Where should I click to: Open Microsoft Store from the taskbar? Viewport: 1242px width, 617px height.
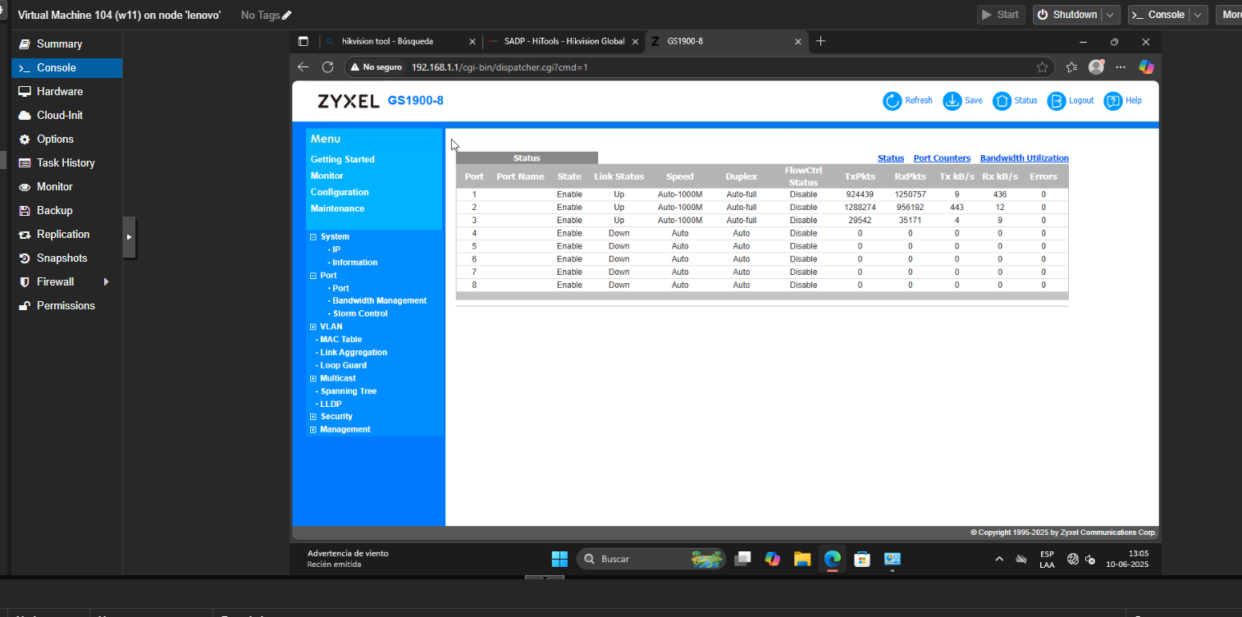point(862,559)
